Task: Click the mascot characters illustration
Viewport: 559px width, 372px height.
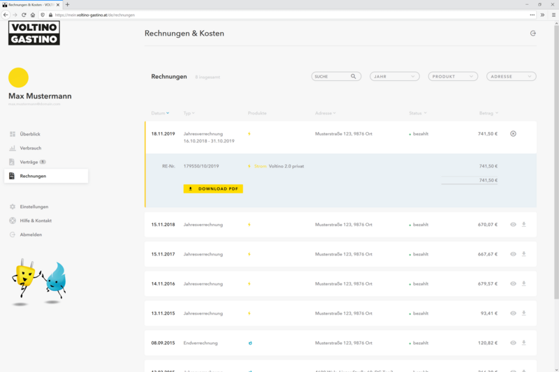Action: coord(39,282)
